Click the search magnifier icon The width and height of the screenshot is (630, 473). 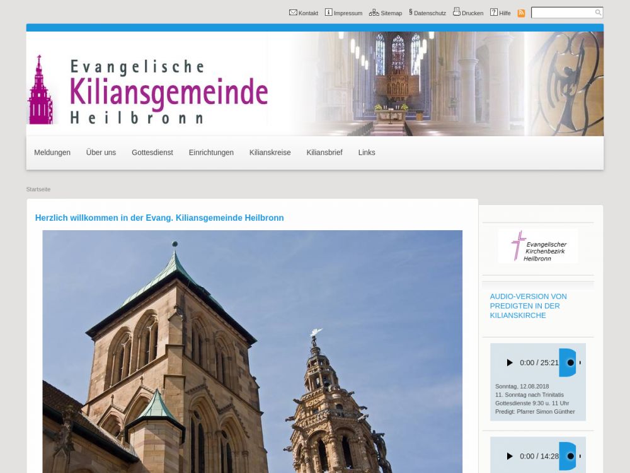(598, 13)
